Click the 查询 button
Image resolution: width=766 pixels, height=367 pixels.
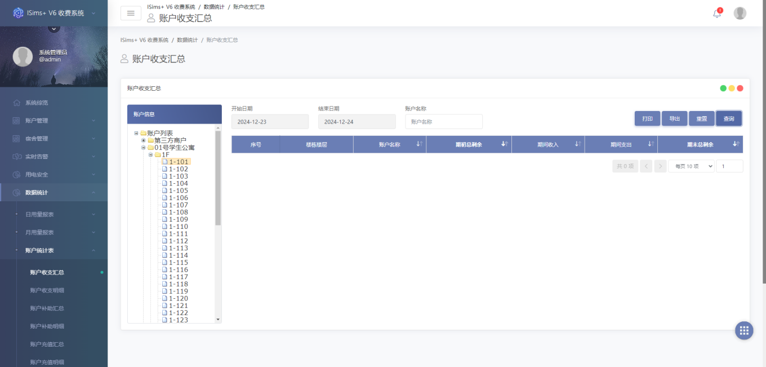pyautogui.click(x=729, y=118)
